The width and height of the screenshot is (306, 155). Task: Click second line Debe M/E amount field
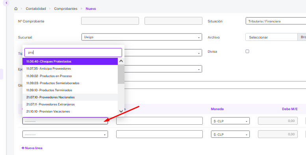pyautogui.click(x=278, y=134)
